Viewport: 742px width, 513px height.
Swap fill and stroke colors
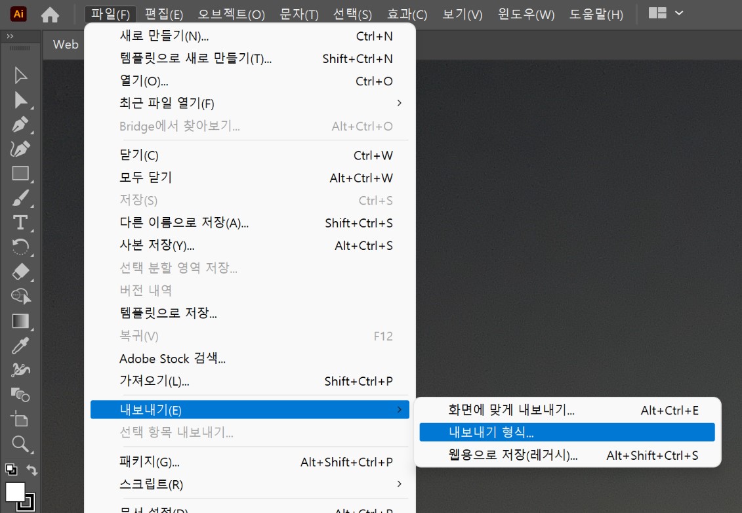31,470
